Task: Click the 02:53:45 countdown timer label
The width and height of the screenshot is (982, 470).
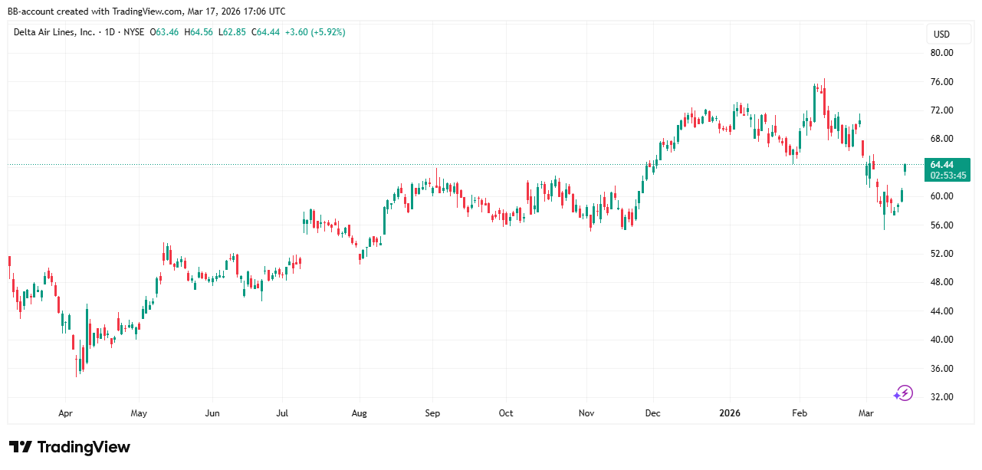Action: coord(948,176)
